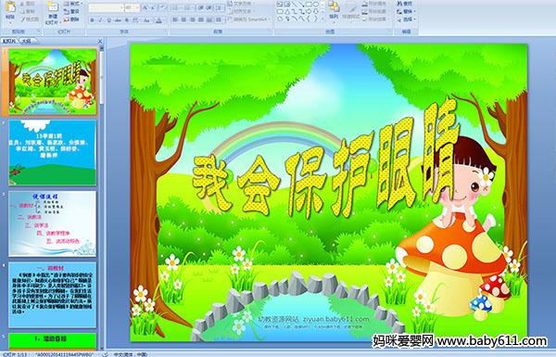Screen dimensions: 556x357
Task: Open the font size combo box
Action: click(132, 7)
